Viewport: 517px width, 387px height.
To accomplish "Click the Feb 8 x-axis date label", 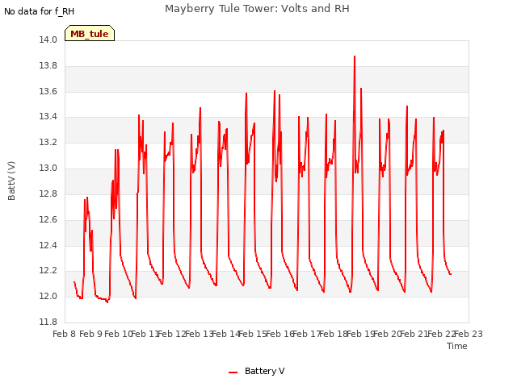I will click(x=65, y=335).
